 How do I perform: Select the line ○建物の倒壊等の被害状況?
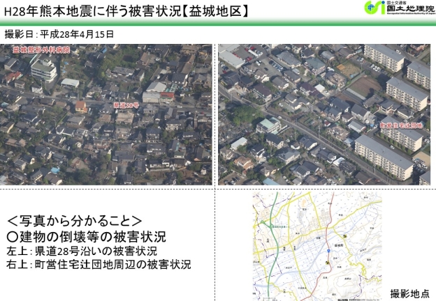[86, 236]
